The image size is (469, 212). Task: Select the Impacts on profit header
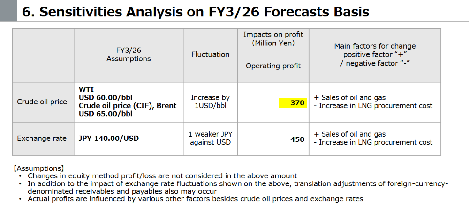[273, 39]
